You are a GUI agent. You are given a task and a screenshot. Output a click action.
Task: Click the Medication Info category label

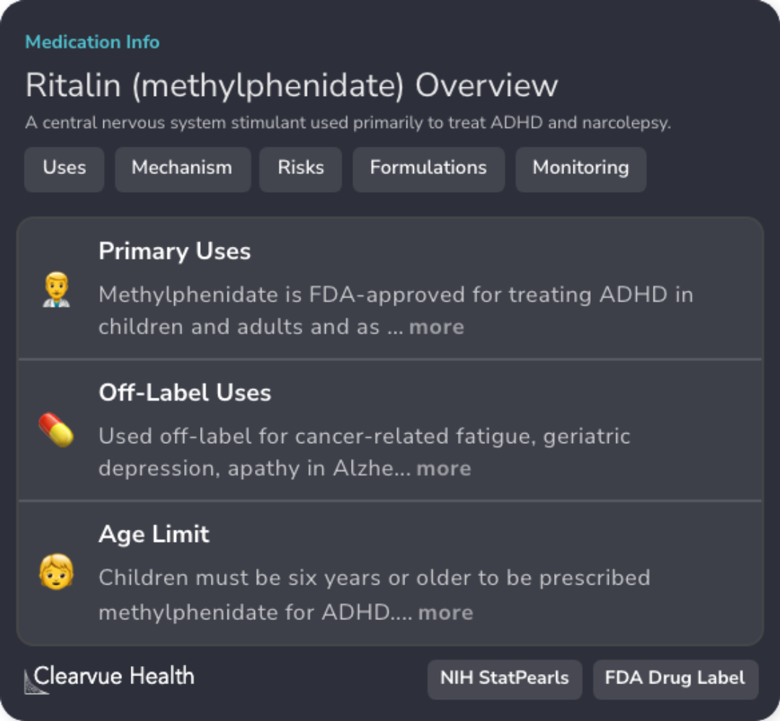coord(92,42)
